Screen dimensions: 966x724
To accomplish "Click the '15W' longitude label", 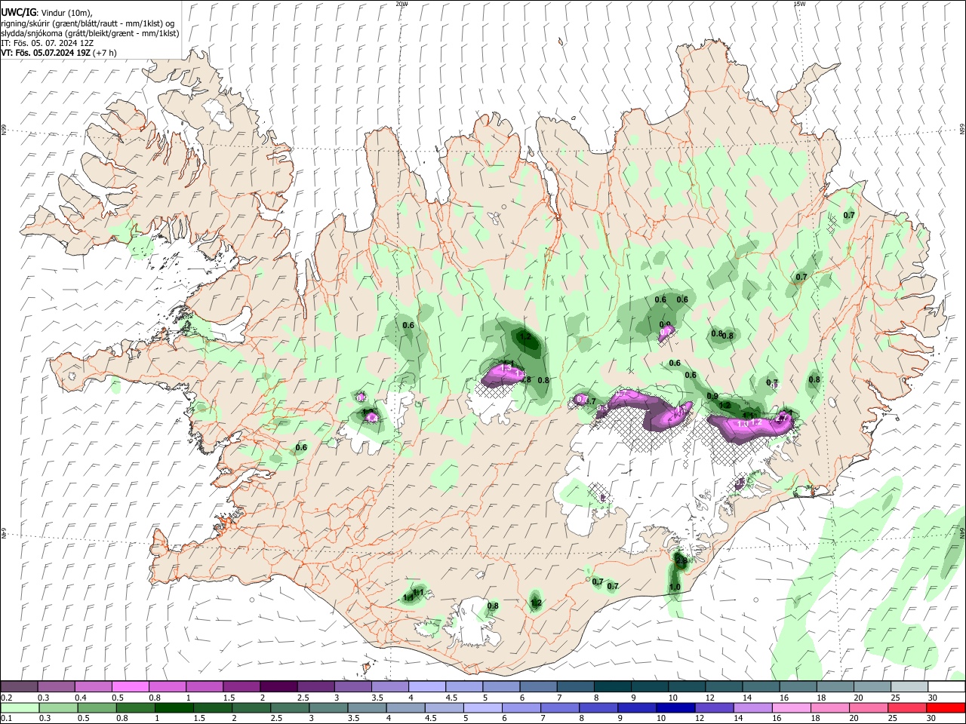I will 799,4.
